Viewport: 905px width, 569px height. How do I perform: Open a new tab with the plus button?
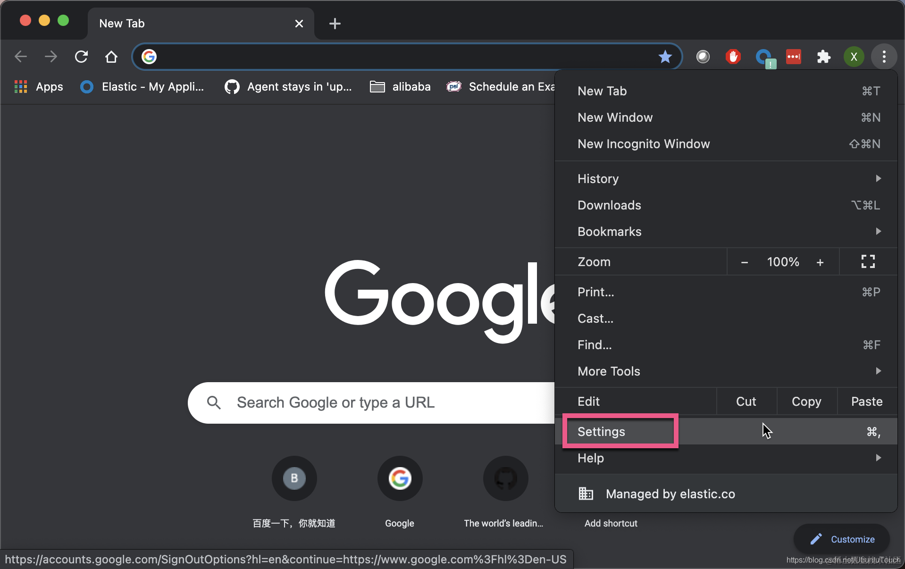tap(335, 24)
